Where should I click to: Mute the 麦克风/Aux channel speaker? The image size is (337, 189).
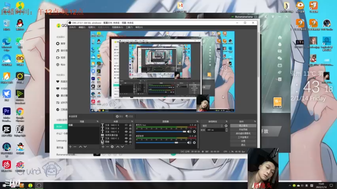pyautogui.click(x=189, y=131)
